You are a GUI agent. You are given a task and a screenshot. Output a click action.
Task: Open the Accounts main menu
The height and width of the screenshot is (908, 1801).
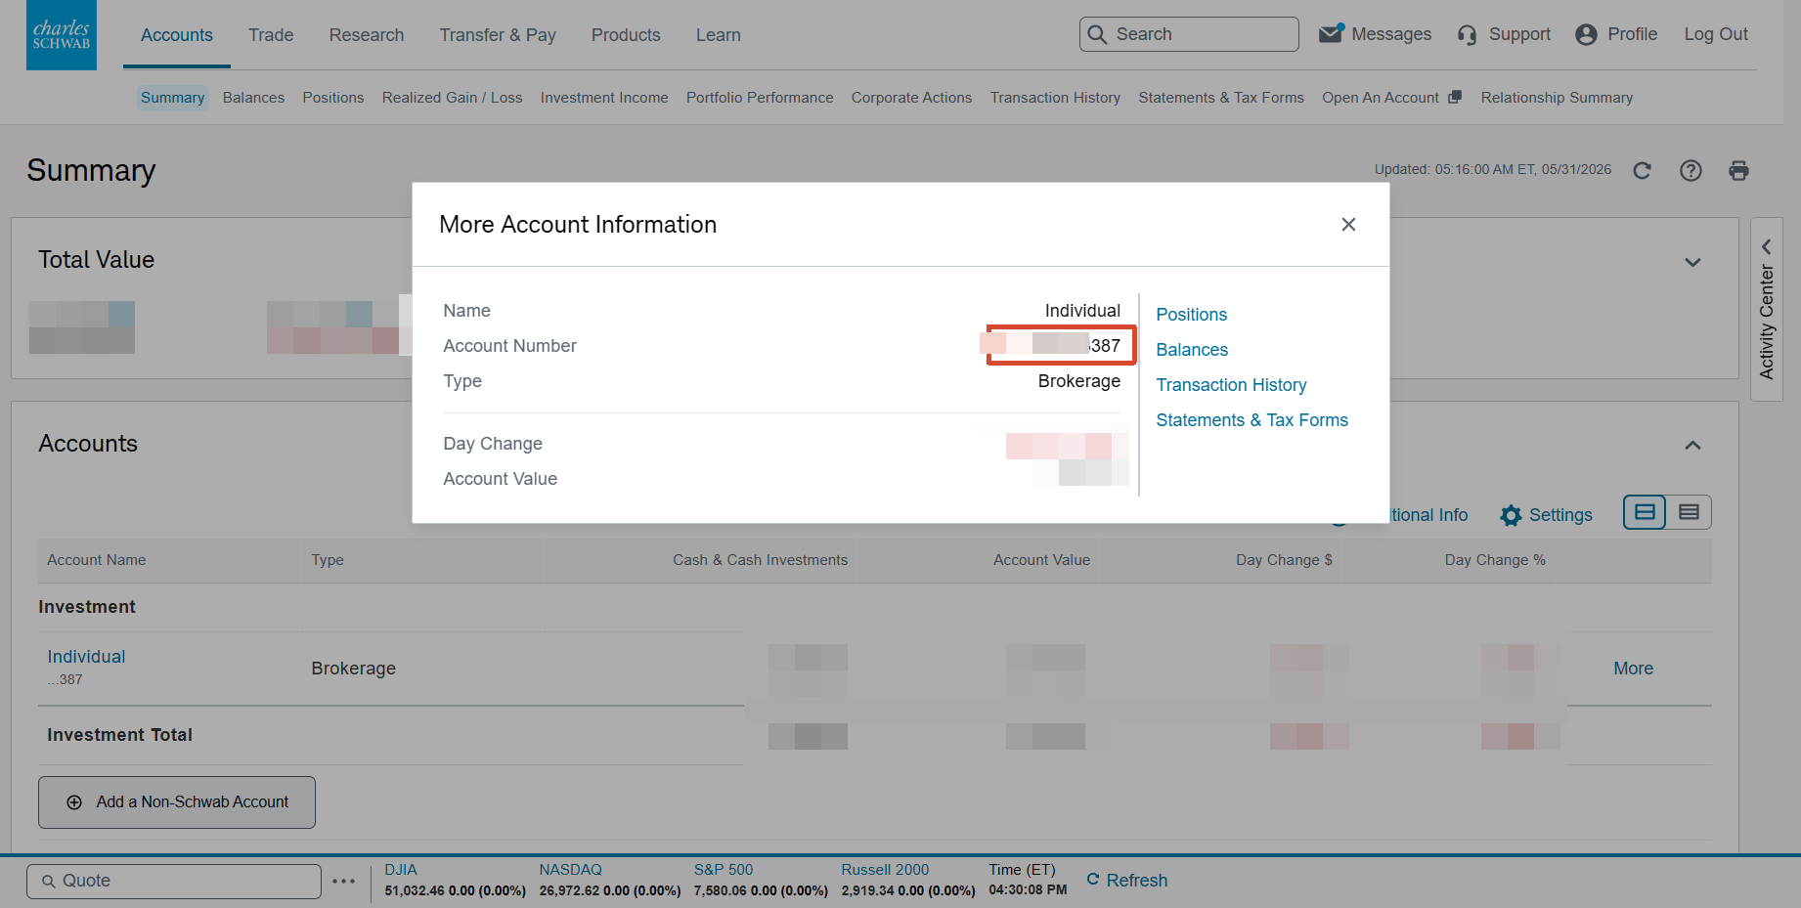click(x=177, y=35)
